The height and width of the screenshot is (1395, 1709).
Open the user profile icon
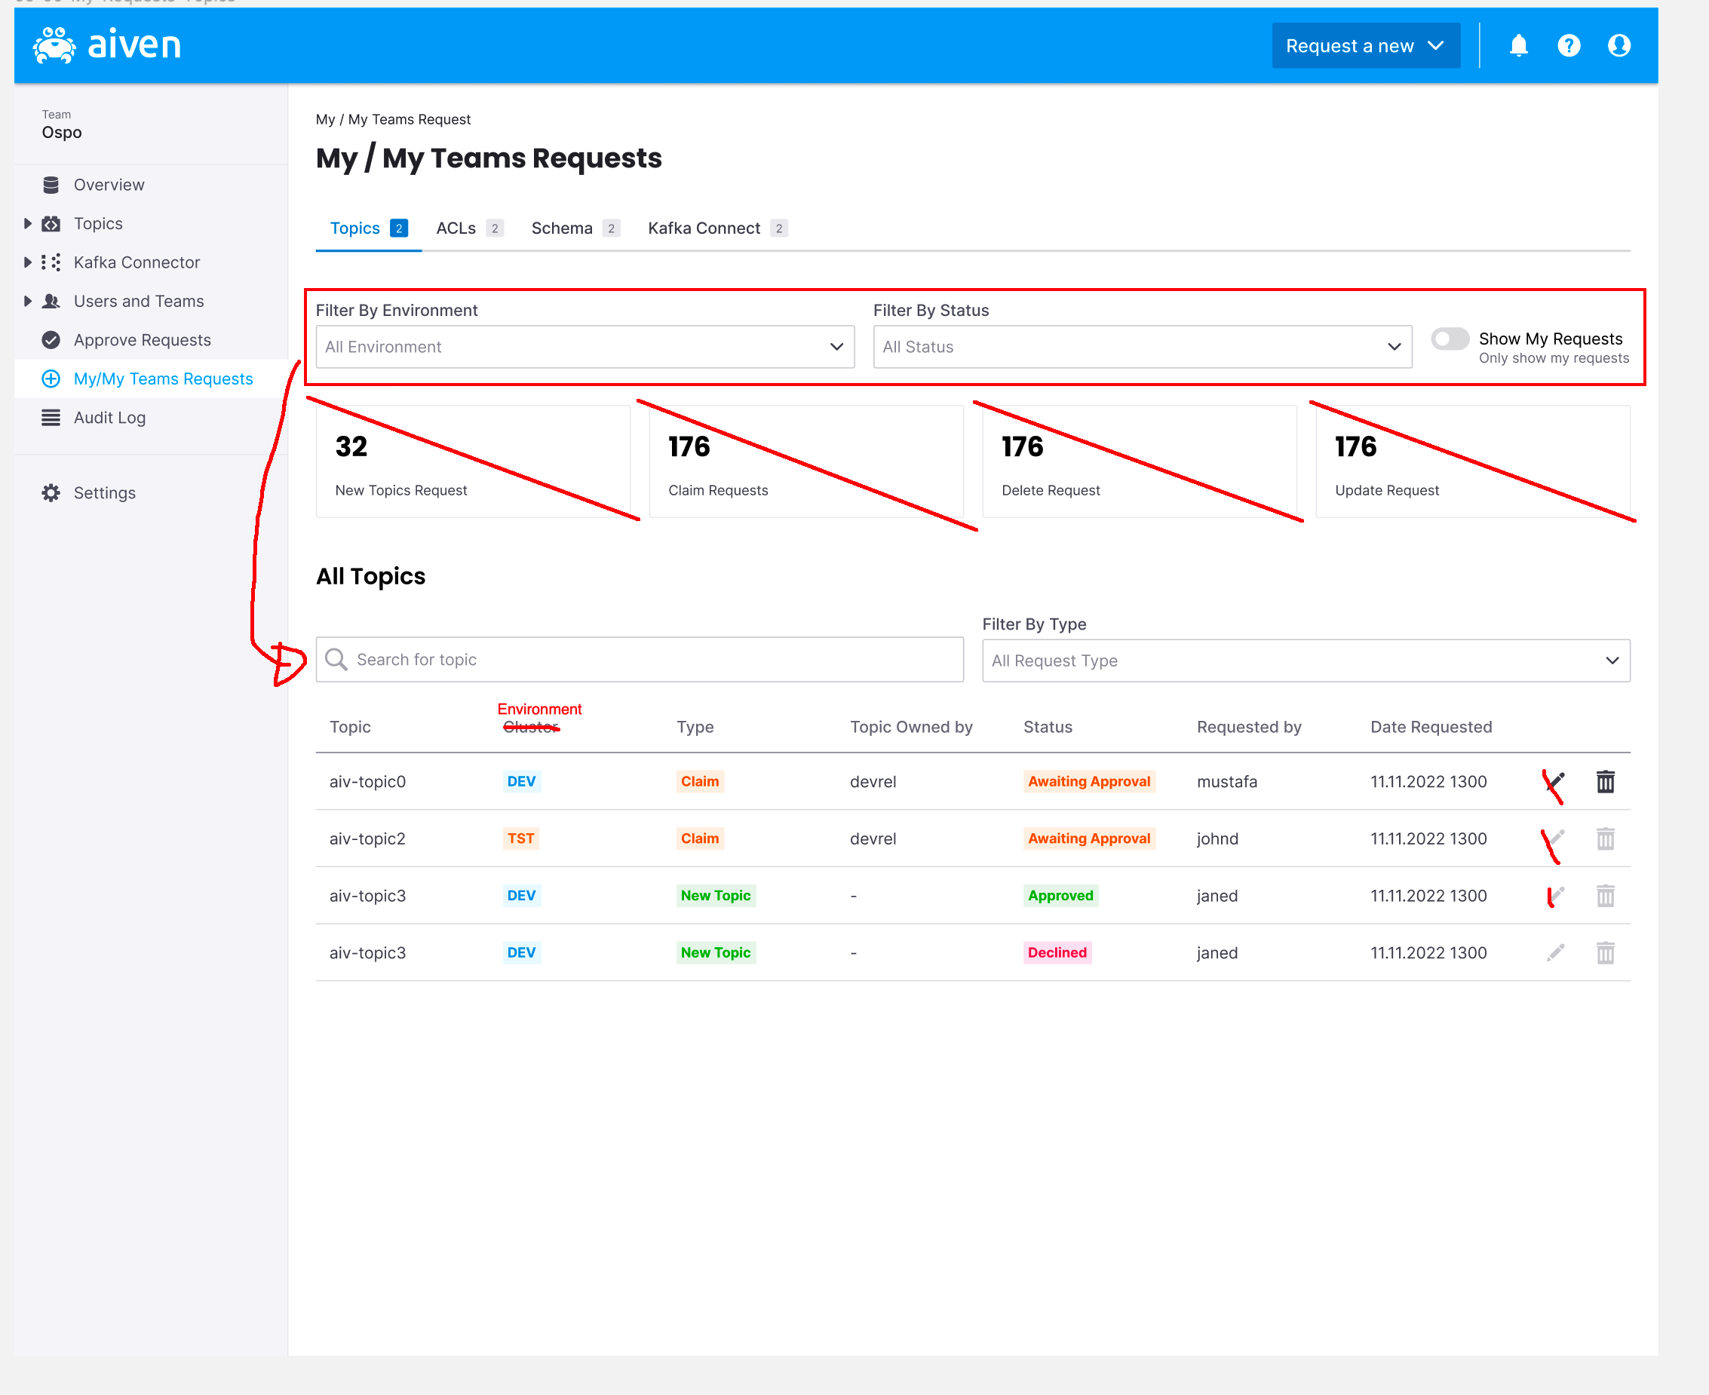(x=1618, y=46)
